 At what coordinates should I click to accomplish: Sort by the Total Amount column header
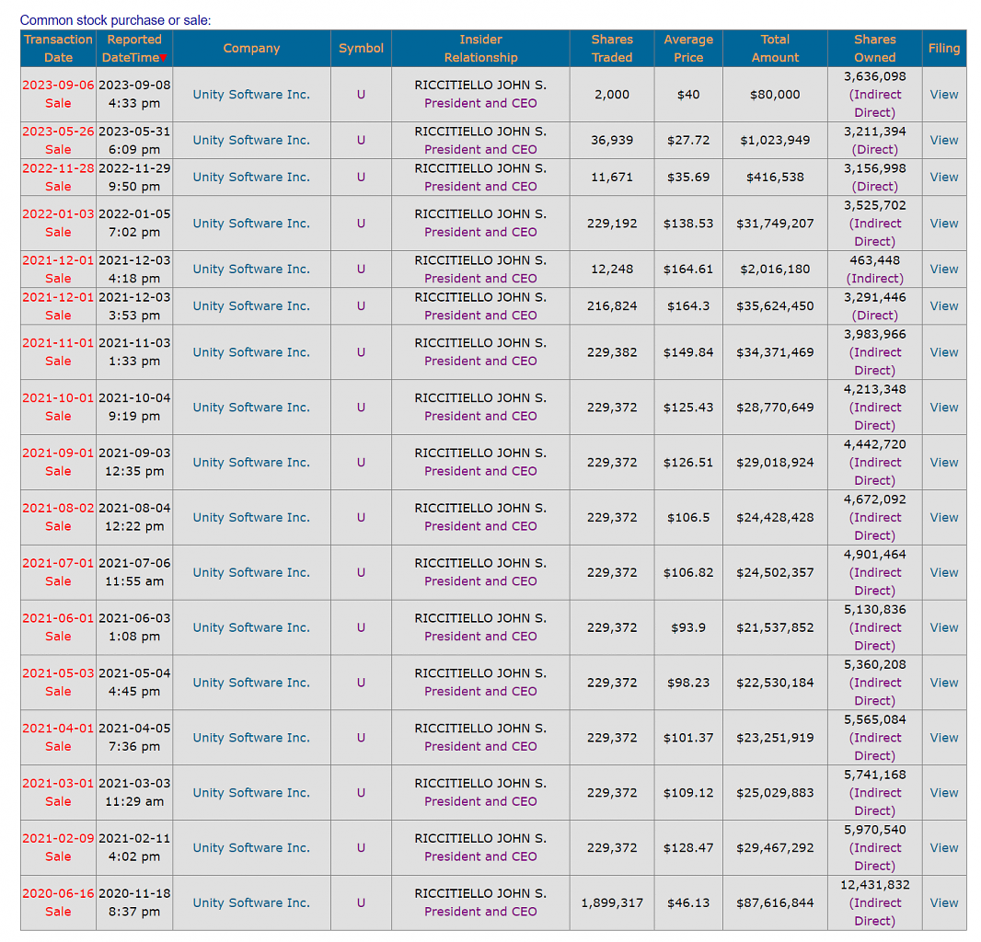click(775, 48)
